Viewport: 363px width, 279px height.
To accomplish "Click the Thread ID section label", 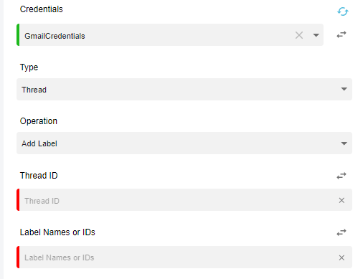I will [39, 176].
